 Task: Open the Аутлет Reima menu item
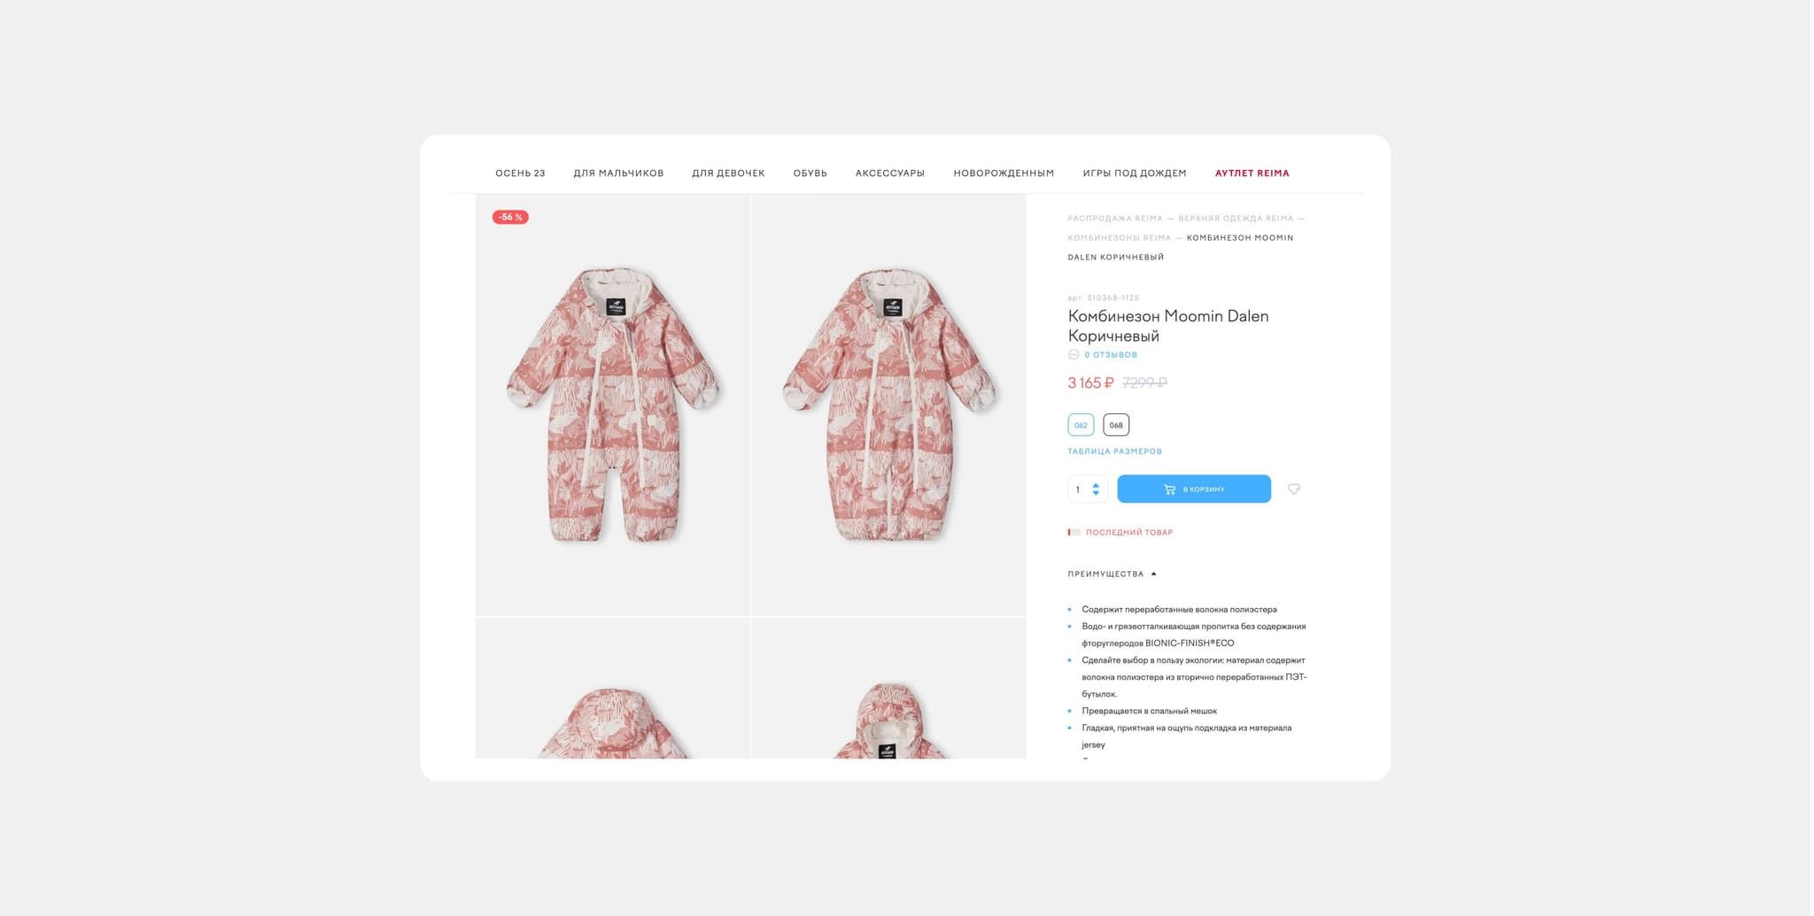[1252, 173]
